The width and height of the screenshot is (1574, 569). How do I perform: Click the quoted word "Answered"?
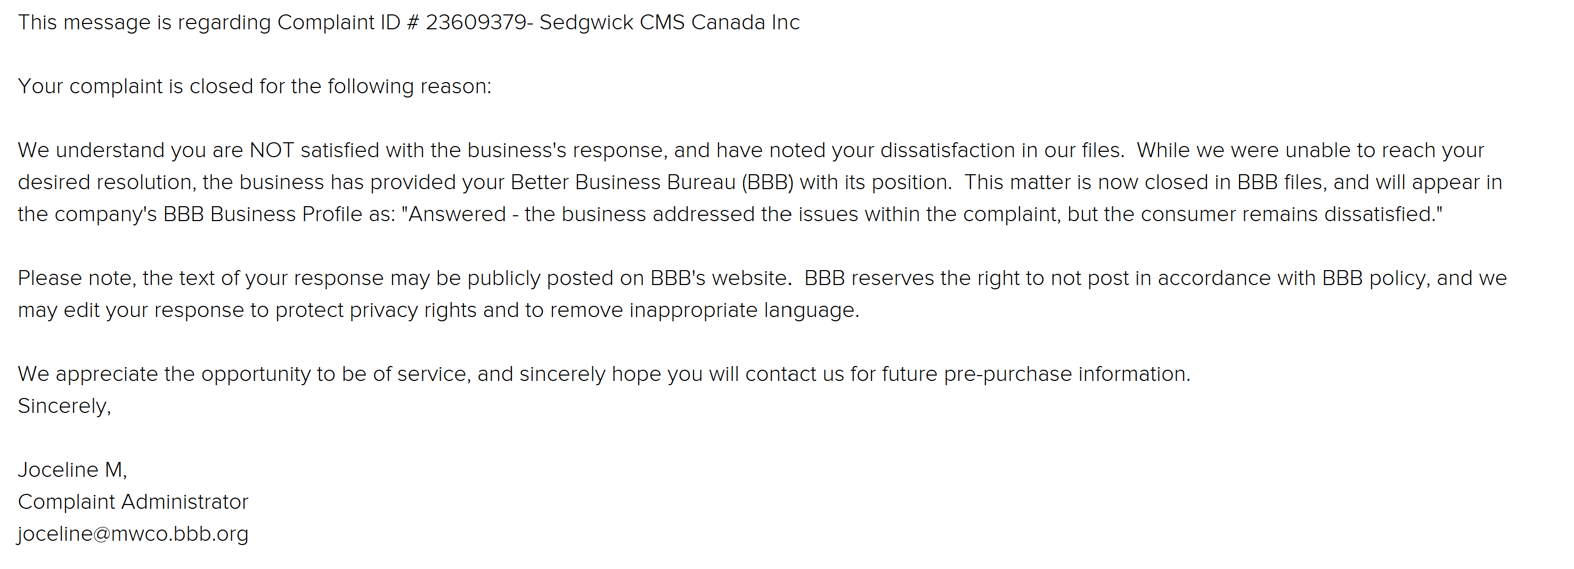pos(457,214)
